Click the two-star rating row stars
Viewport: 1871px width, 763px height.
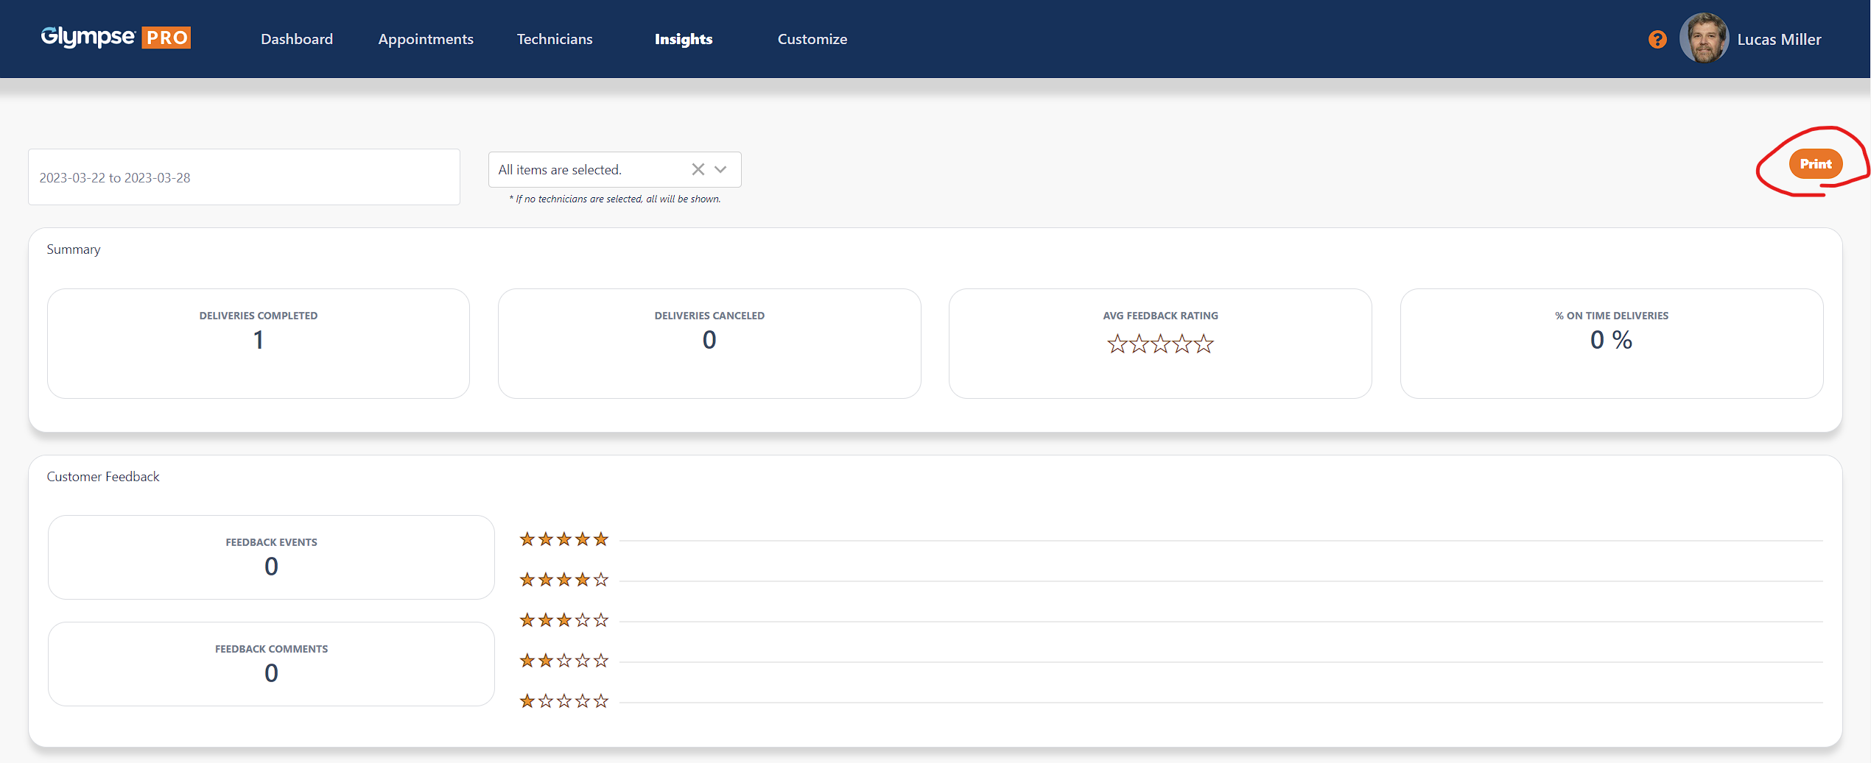click(564, 661)
